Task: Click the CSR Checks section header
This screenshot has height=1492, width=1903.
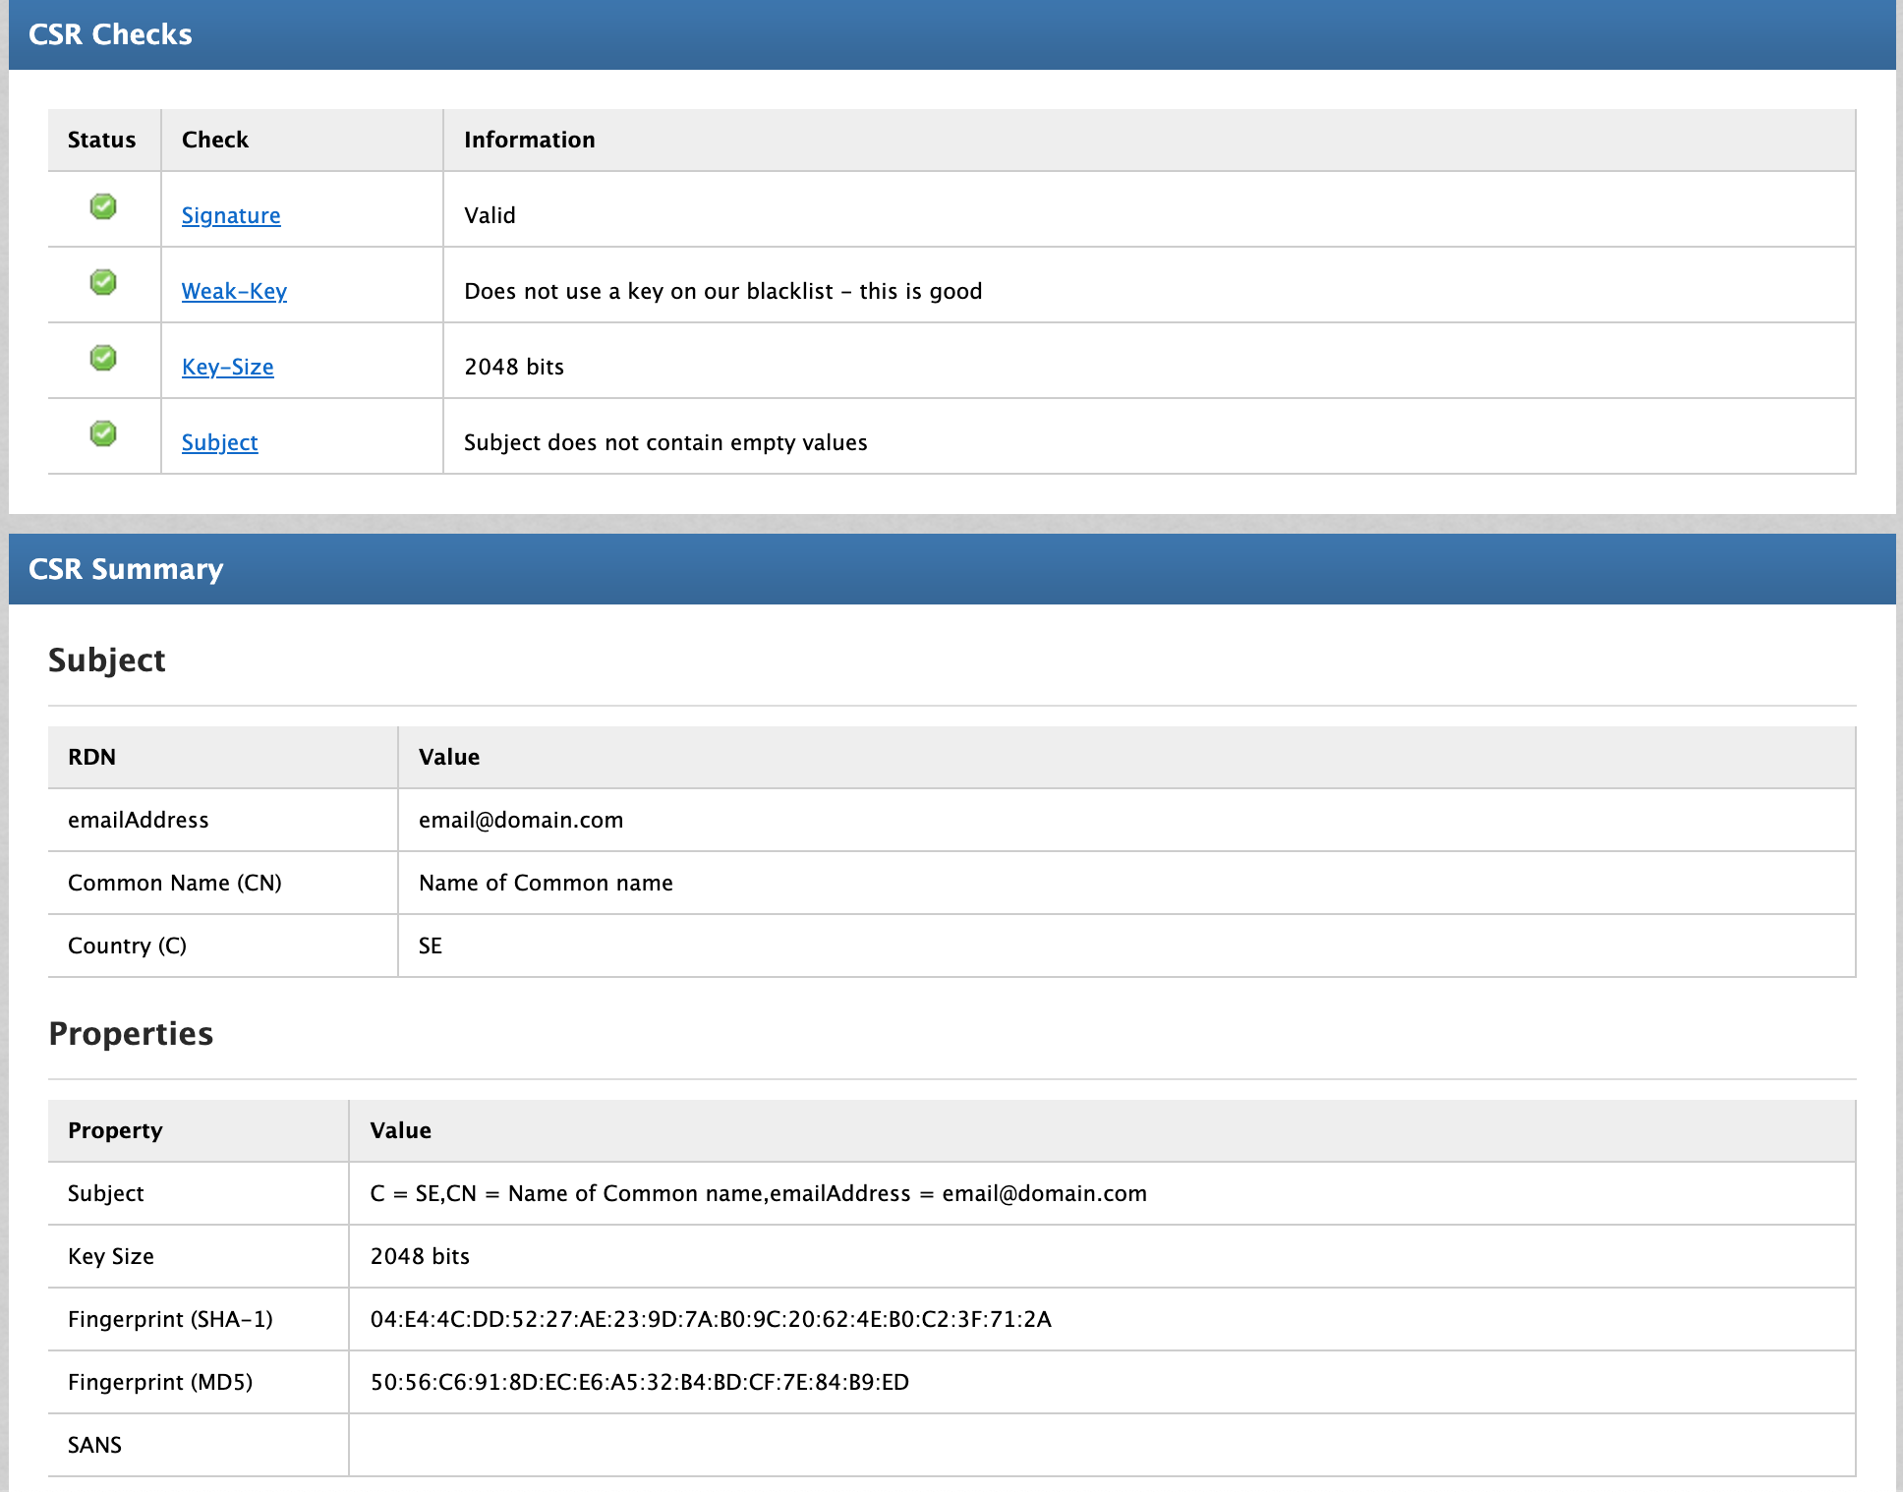Action: click(x=110, y=34)
